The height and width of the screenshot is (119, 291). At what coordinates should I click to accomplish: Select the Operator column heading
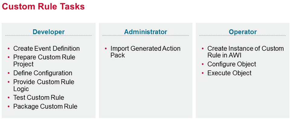[243, 32]
